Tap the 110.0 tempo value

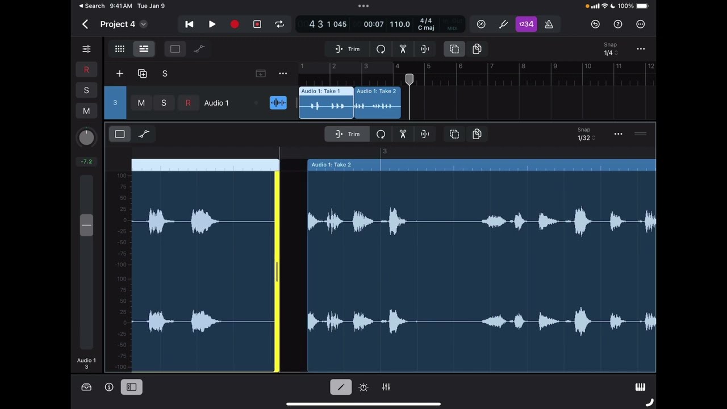click(400, 24)
